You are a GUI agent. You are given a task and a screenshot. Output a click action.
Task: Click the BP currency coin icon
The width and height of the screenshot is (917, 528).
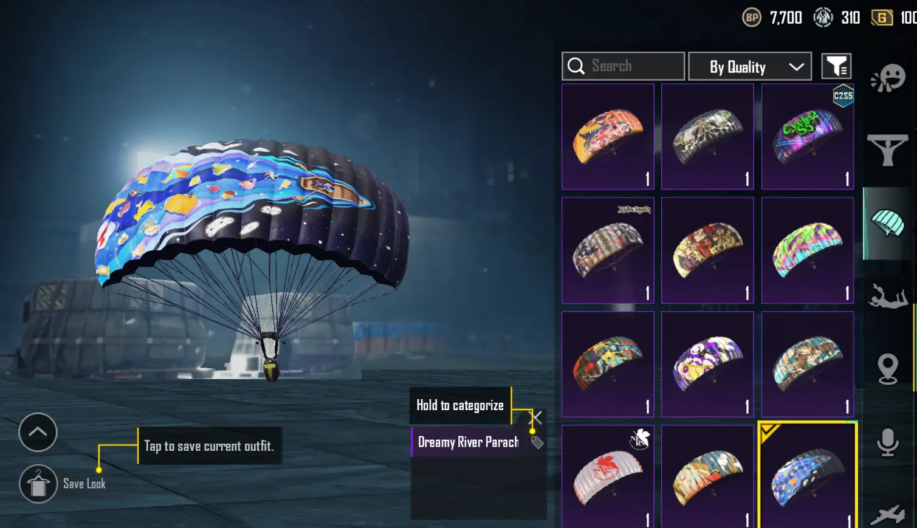tap(752, 18)
